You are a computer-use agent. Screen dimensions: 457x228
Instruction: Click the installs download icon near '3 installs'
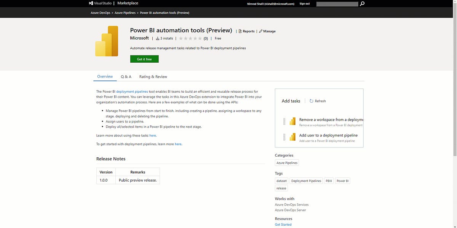[x=158, y=38]
